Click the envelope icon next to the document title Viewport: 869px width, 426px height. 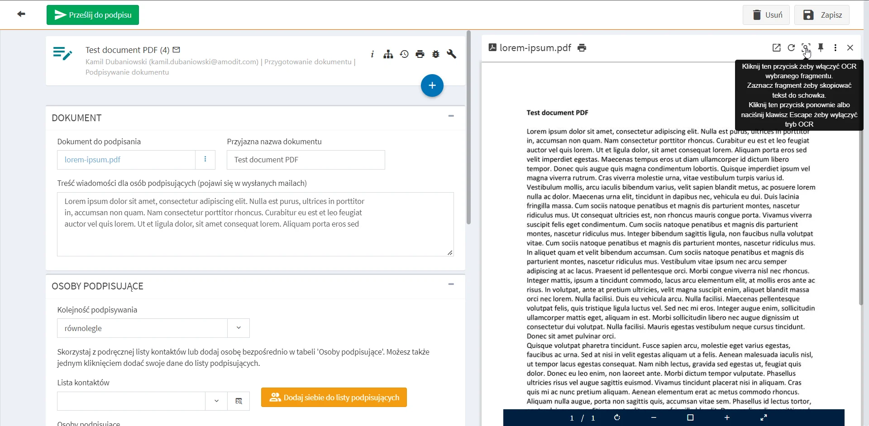point(177,50)
